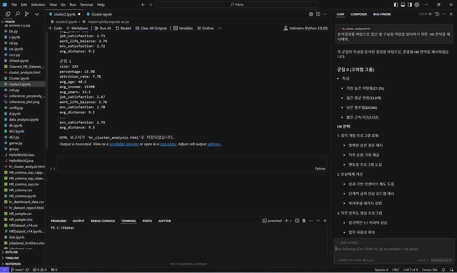The width and height of the screenshot is (457, 273).
Task: Open the Explorer view icon
Action: pyautogui.click(x=8, y=14)
